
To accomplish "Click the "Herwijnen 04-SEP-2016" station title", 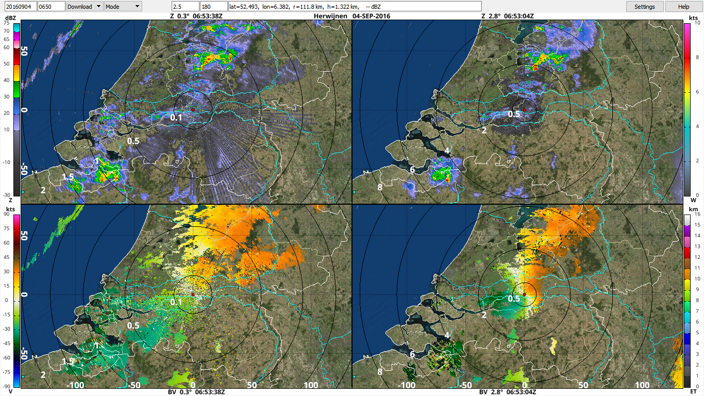I will point(352,16).
